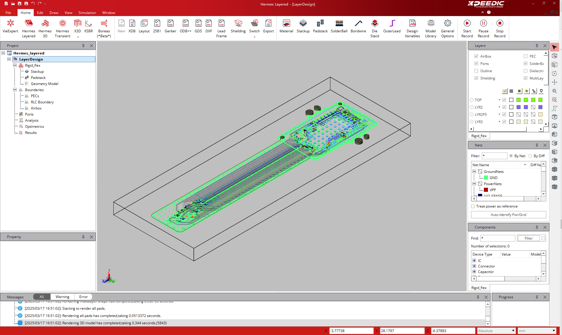Click the X coordinate field
Image resolution: width=562 pixels, height=335 pixels.
(x=351, y=331)
